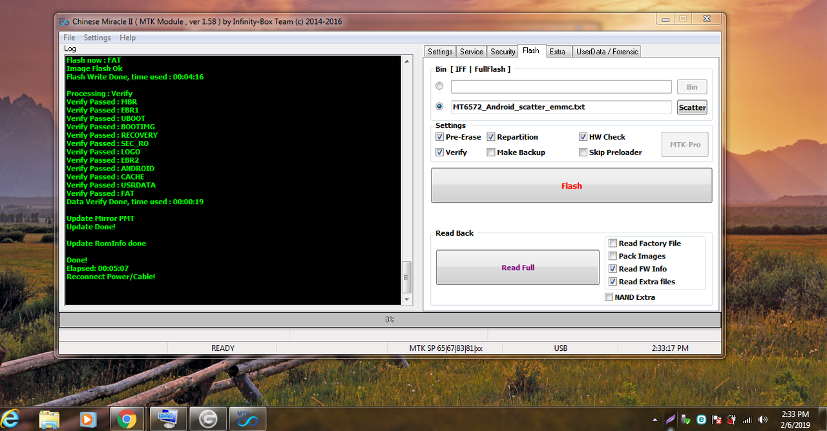Enable the Skip Preloader checkbox
The width and height of the screenshot is (827, 431).
pyautogui.click(x=583, y=152)
